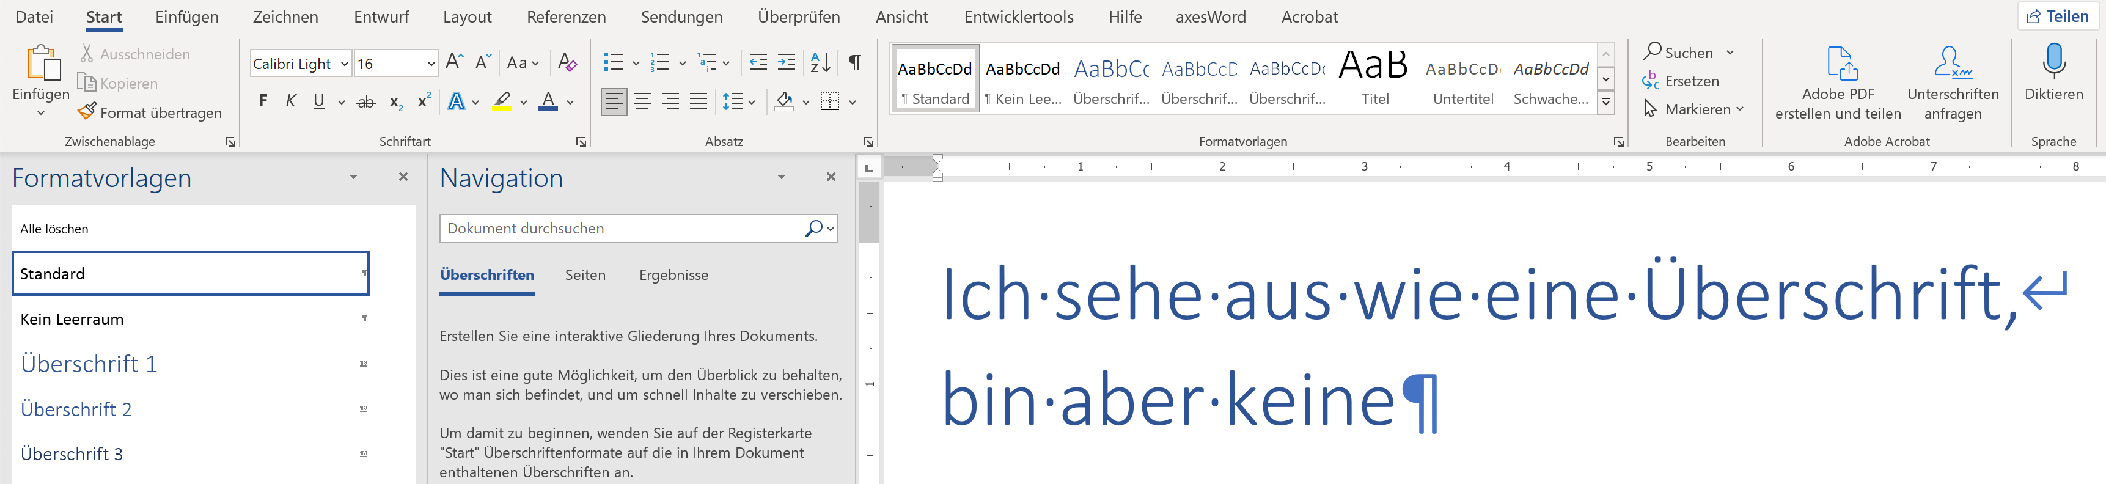This screenshot has height=484, width=2106.
Task: Open the font size dropdown
Action: (x=431, y=64)
